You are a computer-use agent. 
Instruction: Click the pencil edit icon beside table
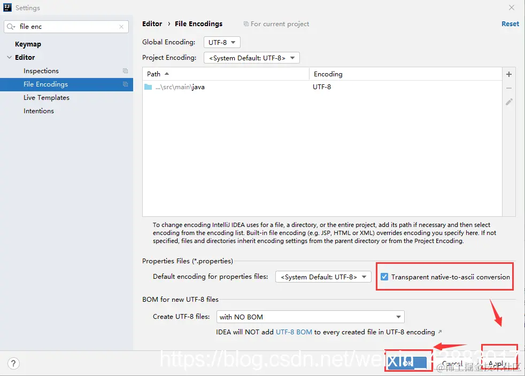pyautogui.click(x=509, y=101)
